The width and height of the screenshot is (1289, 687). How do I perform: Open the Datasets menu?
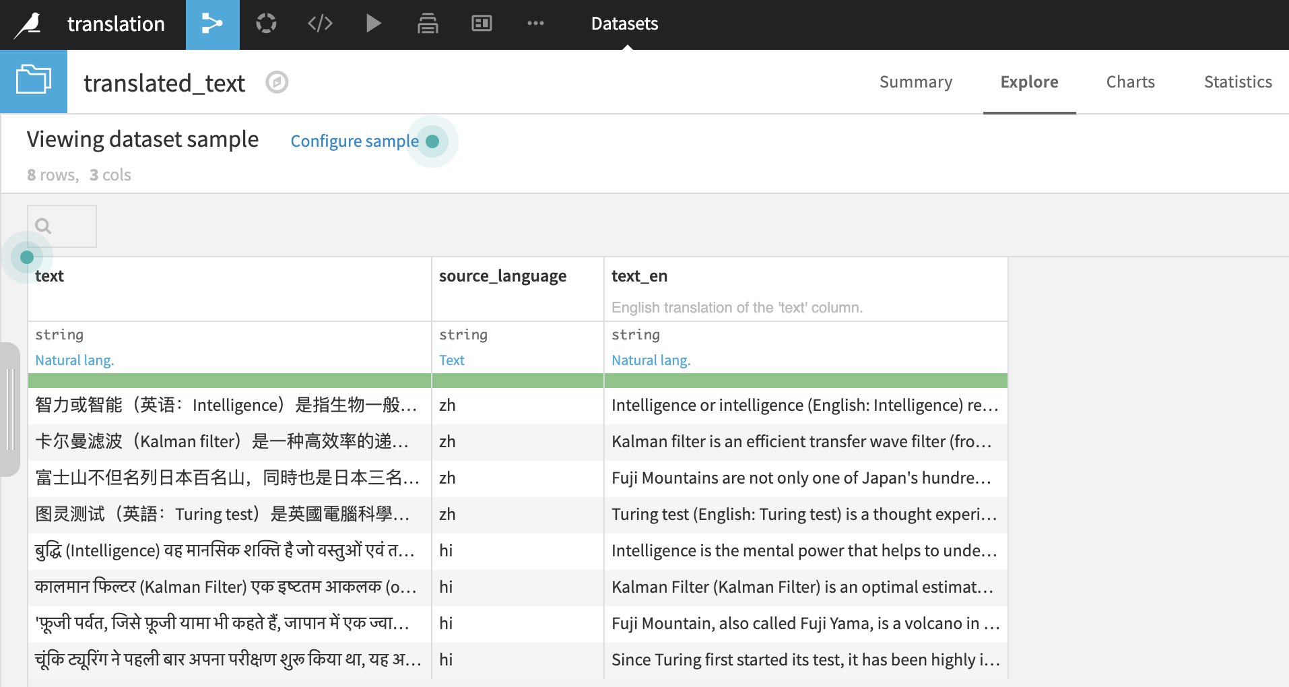point(624,24)
